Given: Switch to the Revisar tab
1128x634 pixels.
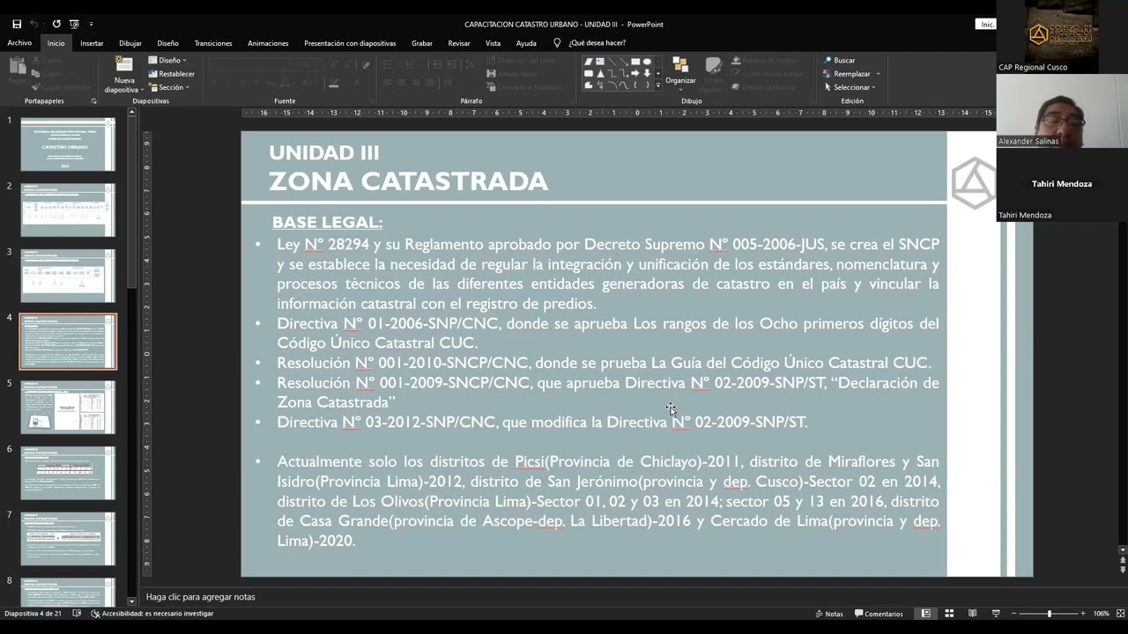Looking at the screenshot, I should [x=459, y=43].
